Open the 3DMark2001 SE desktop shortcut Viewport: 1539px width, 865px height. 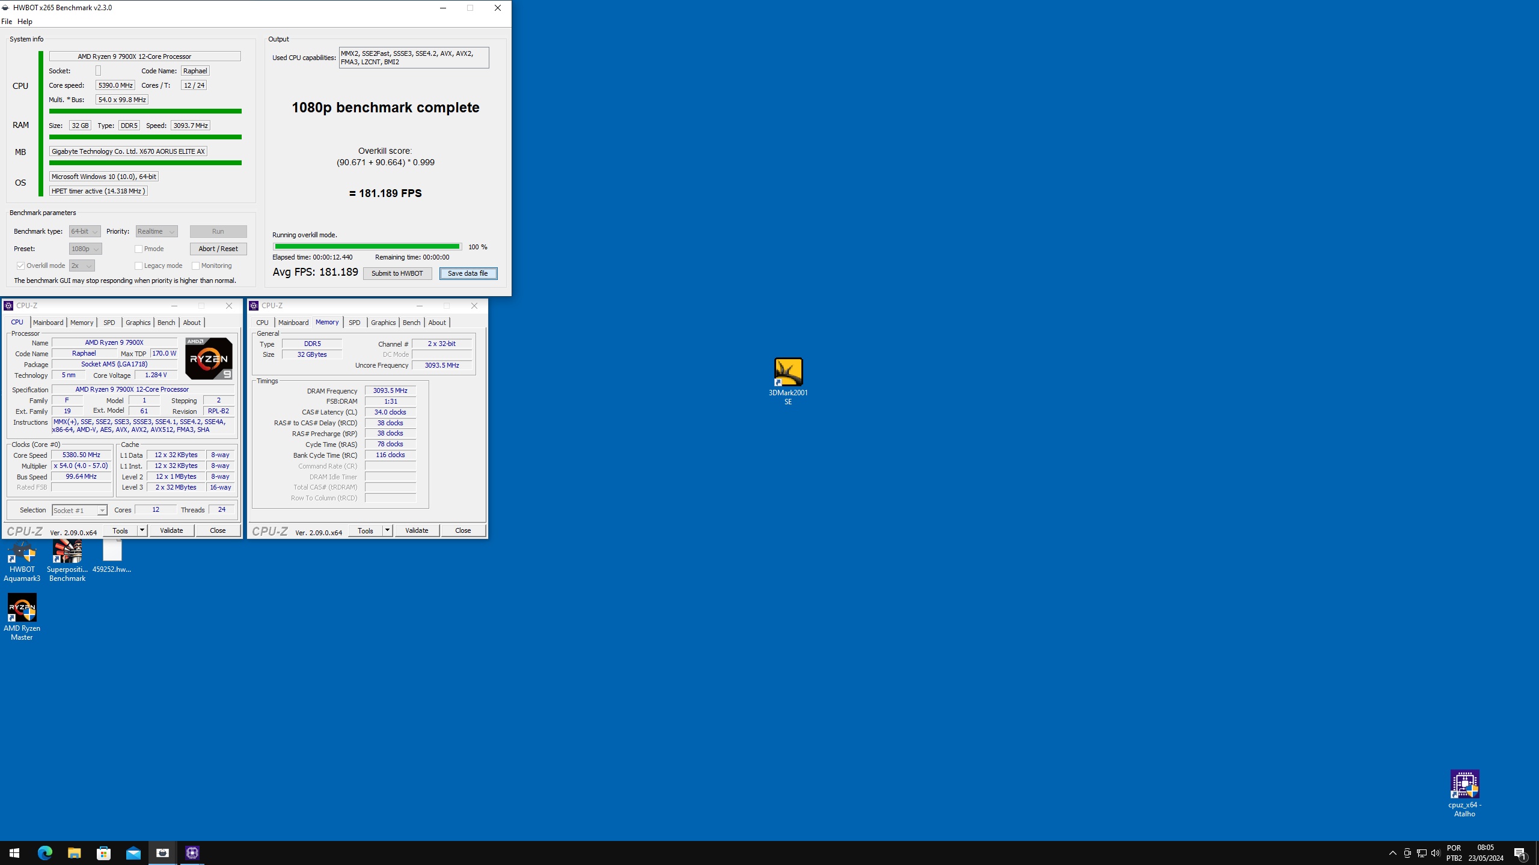[788, 381]
